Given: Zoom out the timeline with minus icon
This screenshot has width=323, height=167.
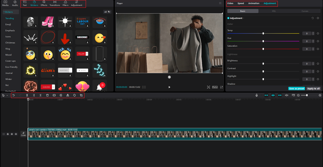Looking at the screenshot, I should [298, 95].
